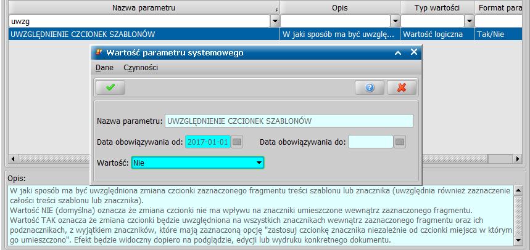
Task: Open the Nazwa parametru filter dropdown arrow
Action: [x=275, y=22]
